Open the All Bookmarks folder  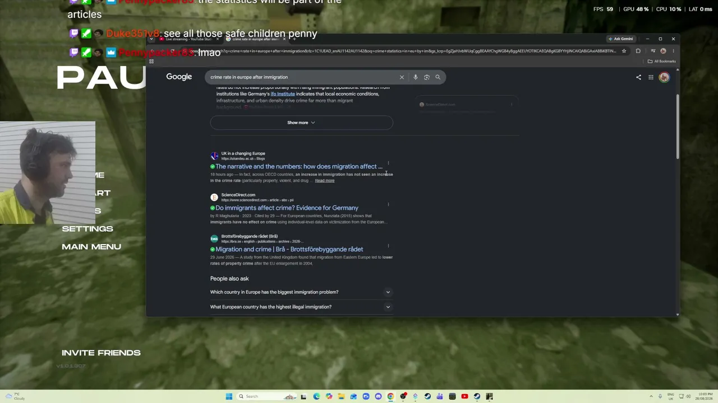point(662,62)
